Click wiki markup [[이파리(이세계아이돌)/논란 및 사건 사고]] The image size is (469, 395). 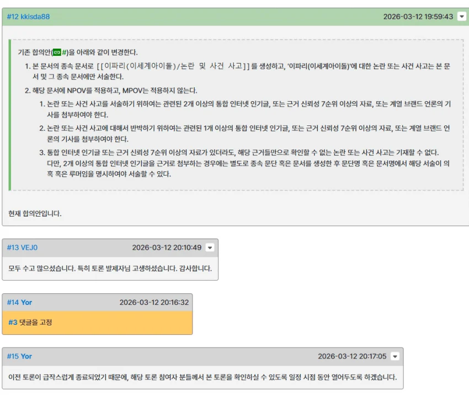click(173, 66)
